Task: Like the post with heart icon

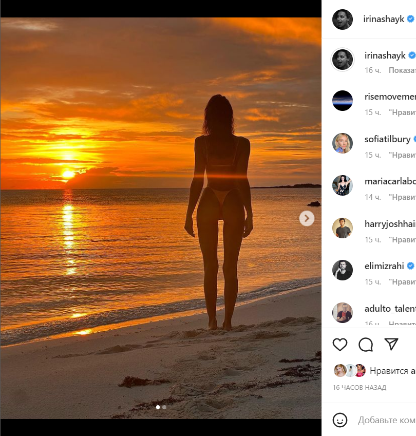Action: (x=340, y=345)
